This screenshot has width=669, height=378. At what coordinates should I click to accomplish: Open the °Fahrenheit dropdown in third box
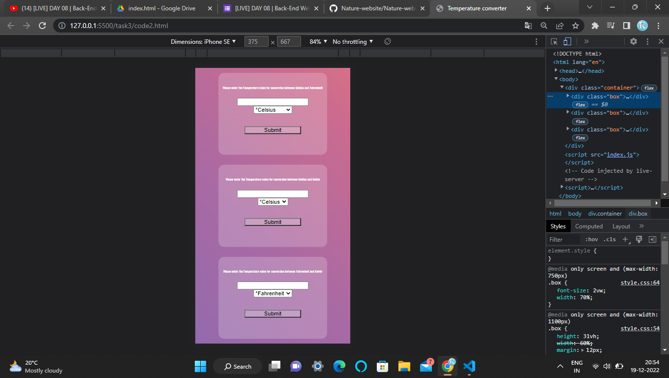pyautogui.click(x=273, y=293)
